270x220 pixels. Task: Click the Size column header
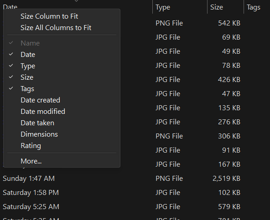225,7
